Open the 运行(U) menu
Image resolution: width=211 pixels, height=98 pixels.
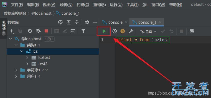(x=116, y=5)
